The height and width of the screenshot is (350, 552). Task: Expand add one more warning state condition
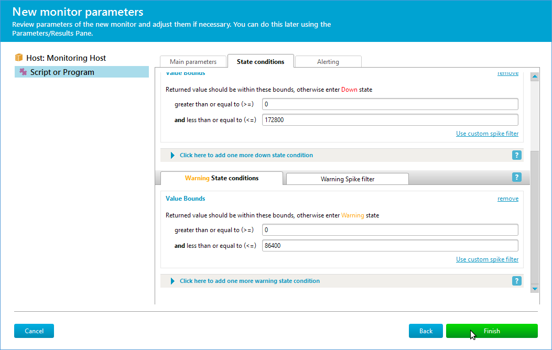172,281
